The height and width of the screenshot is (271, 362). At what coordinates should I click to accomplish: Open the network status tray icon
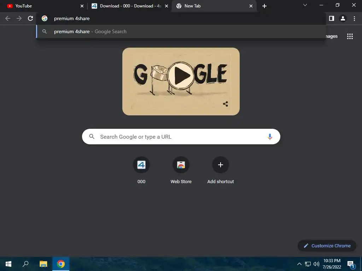tap(308, 264)
